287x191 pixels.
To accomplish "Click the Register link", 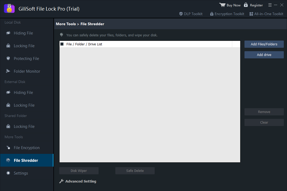I will click(x=256, y=5).
